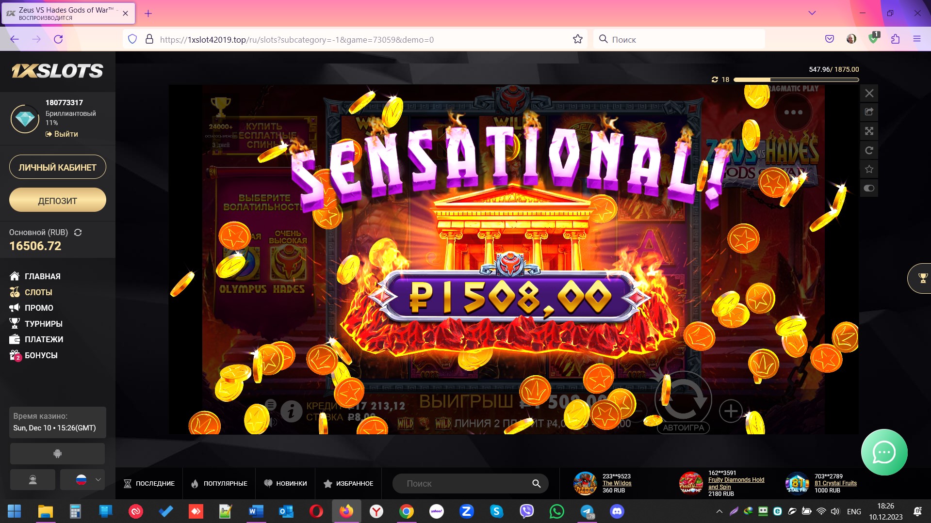Click the 1XSLOTS logo

coord(57,71)
